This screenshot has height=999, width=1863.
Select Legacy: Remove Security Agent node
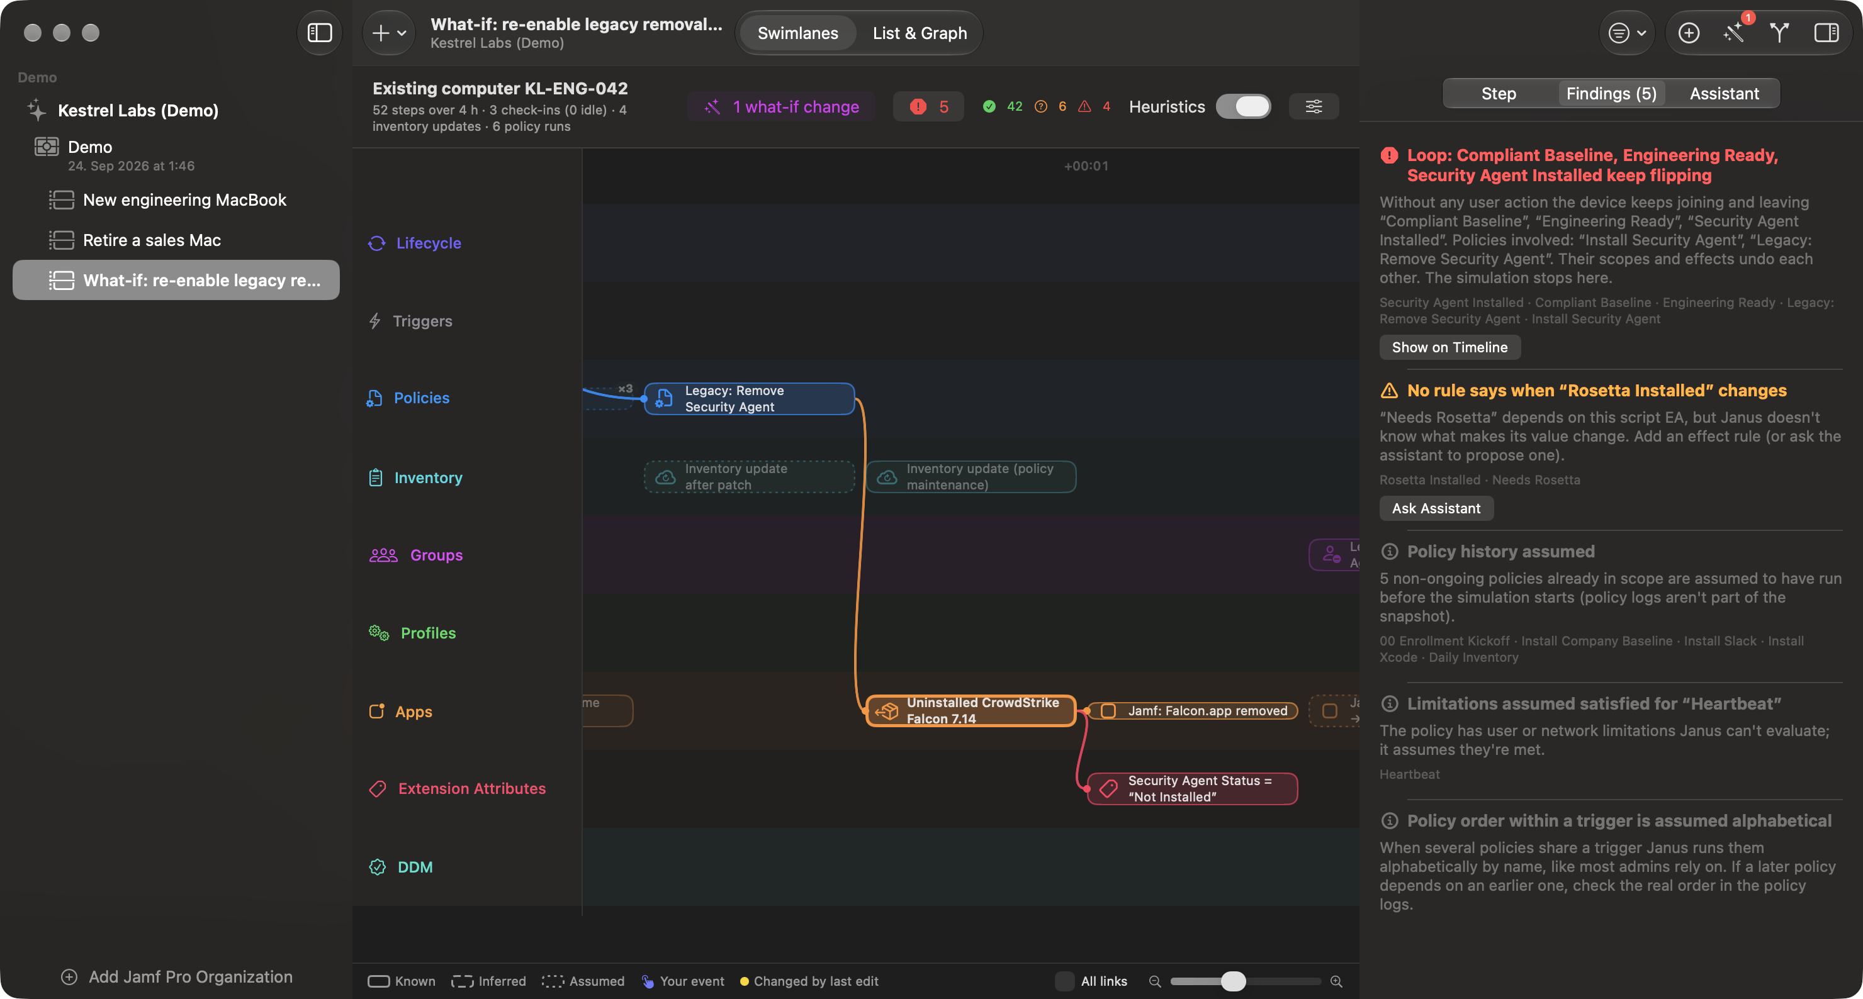(x=748, y=398)
